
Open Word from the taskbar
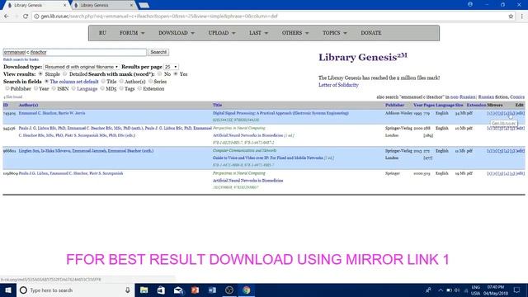(x=212, y=290)
